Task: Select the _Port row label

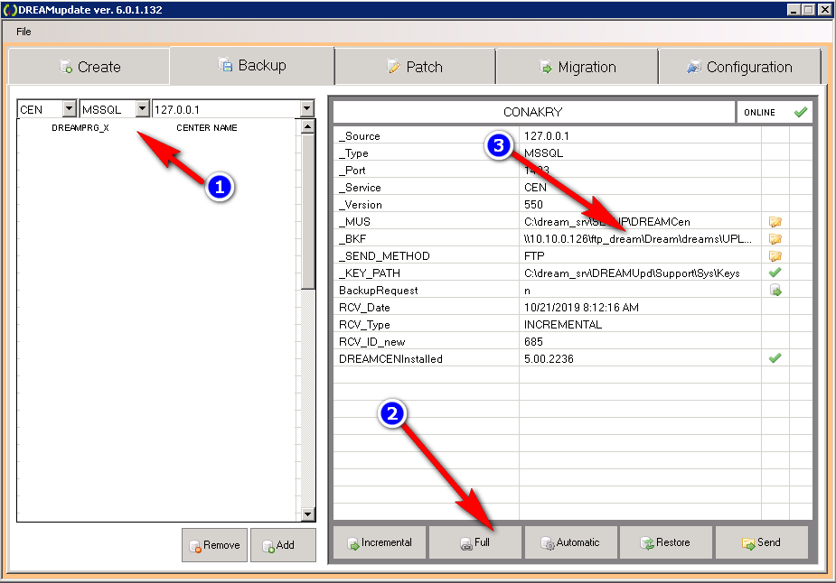Action: click(352, 171)
